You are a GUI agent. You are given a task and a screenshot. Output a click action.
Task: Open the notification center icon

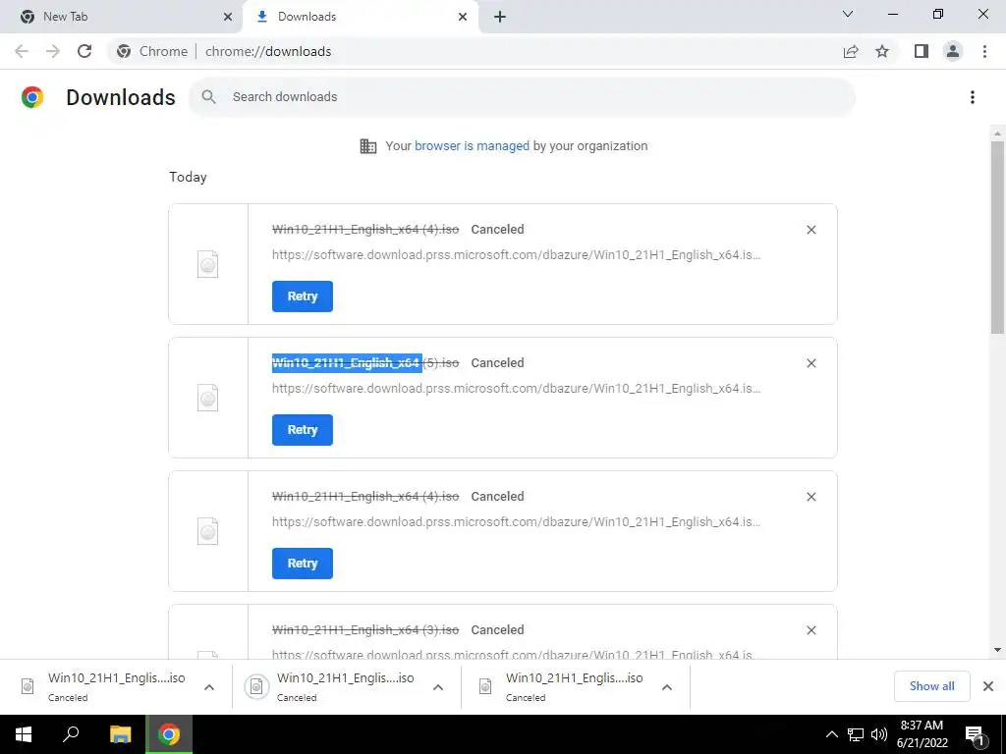click(975, 735)
